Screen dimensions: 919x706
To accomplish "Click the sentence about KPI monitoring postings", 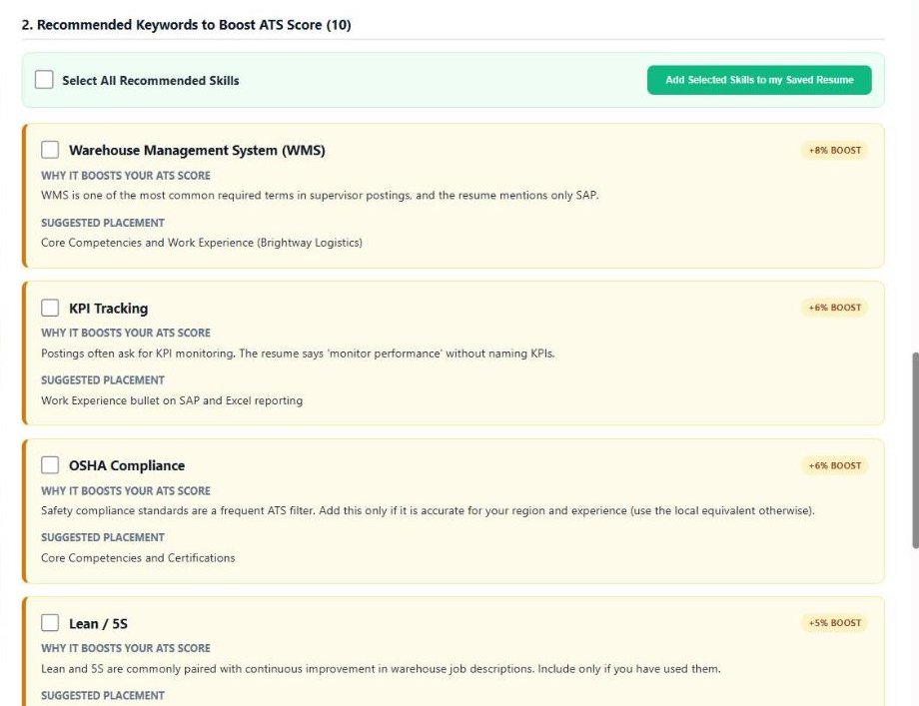I will click(298, 353).
